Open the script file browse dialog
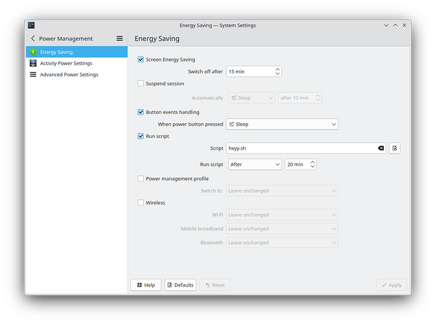Image resolution: width=435 pixels, height=324 pixels. pyautogui.click(x=395, y=148)
